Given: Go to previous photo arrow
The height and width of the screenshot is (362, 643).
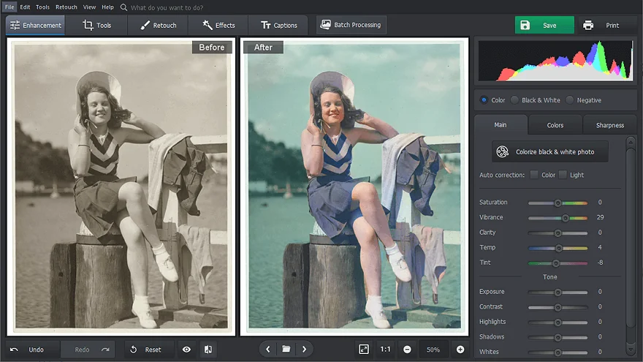Looking at the screenshot, I should click(x=268, y=350).
